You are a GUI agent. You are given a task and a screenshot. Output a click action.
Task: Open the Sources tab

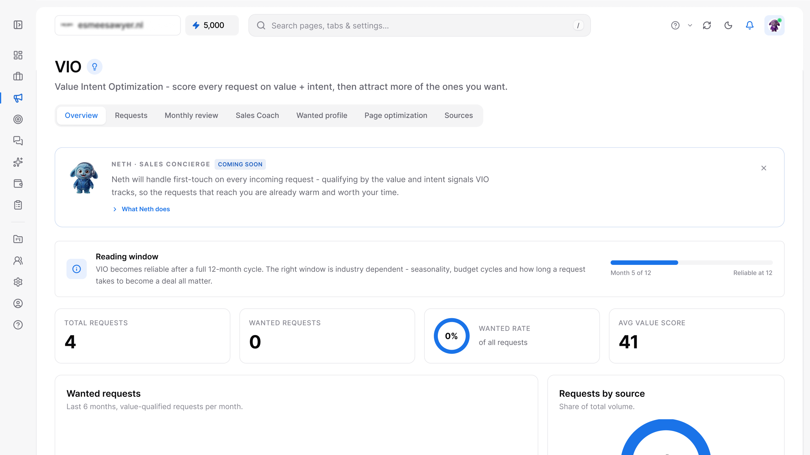(x=459, y=115)
